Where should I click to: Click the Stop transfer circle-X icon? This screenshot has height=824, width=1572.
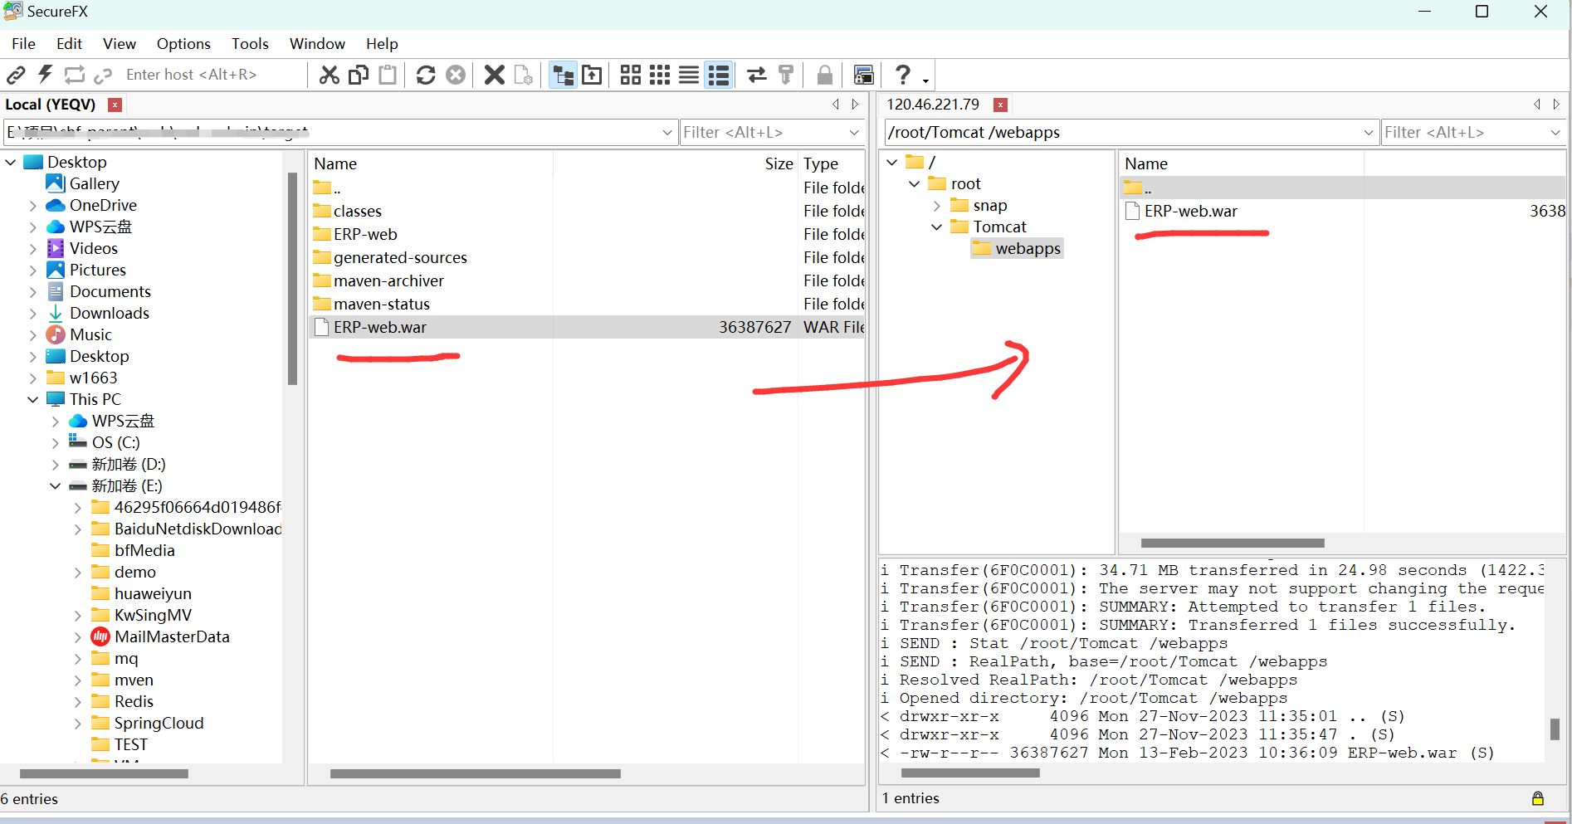pyautogui.click(x=456, y=75)
